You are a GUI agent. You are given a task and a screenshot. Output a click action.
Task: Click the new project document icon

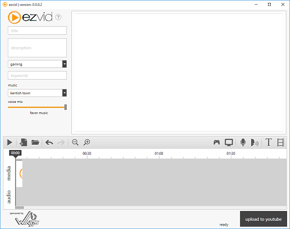(x=23, y=142)
